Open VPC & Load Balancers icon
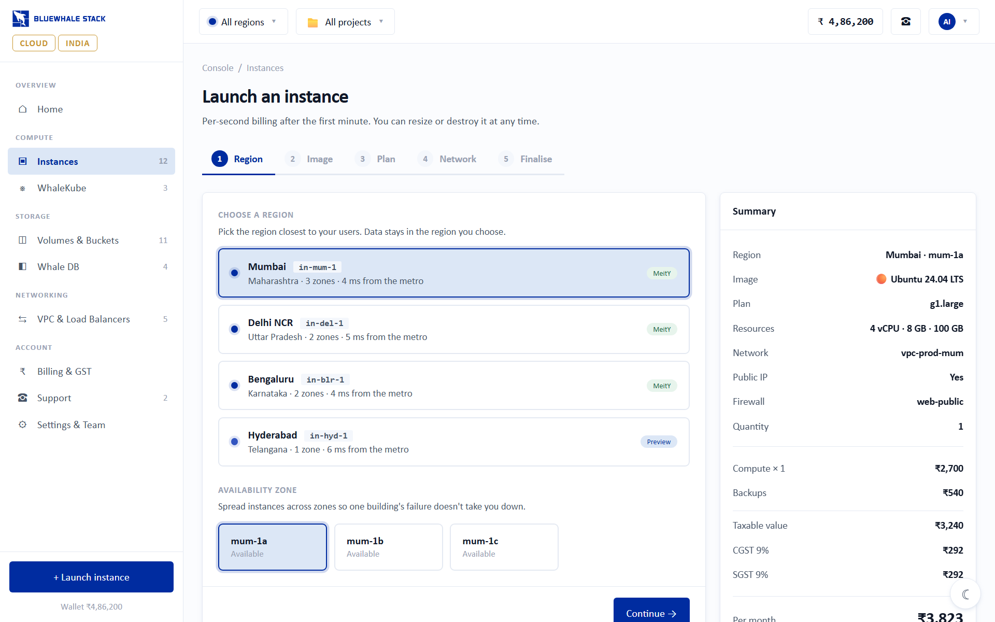The image size is (995, 622). point(22,319)
